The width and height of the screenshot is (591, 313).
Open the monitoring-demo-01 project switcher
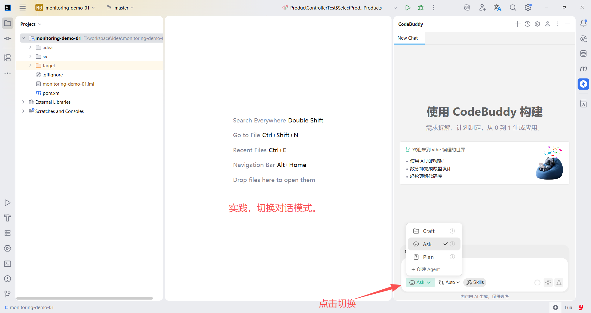click(65, 8)
